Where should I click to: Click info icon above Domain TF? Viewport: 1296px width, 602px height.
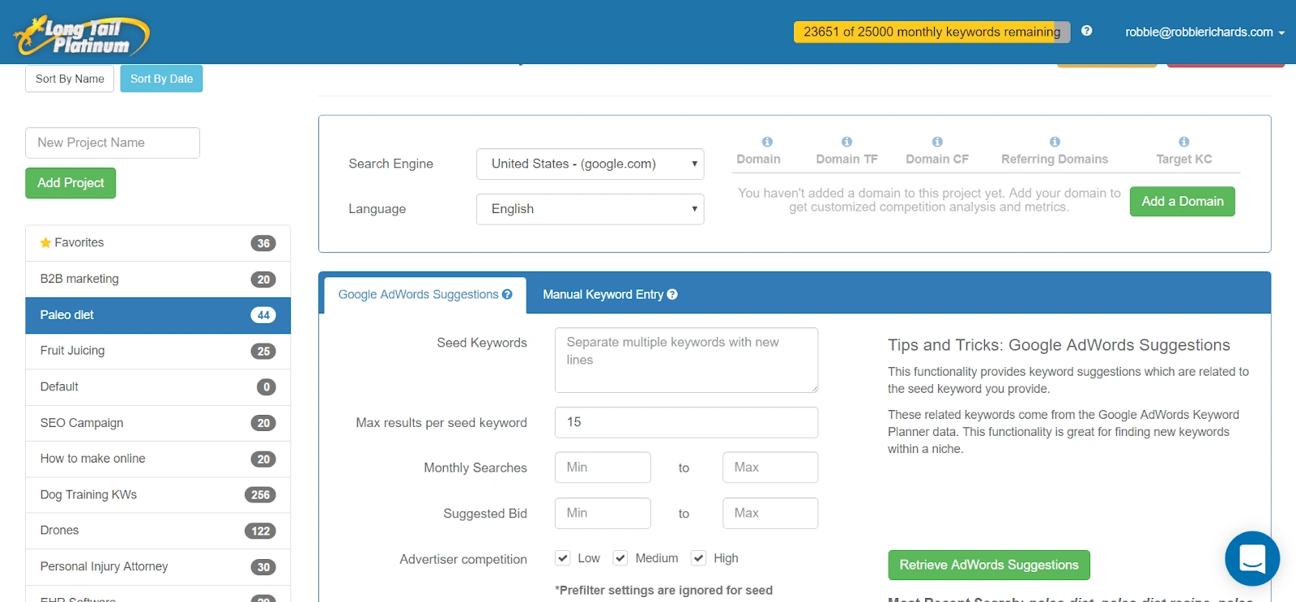tap(846, 142)
